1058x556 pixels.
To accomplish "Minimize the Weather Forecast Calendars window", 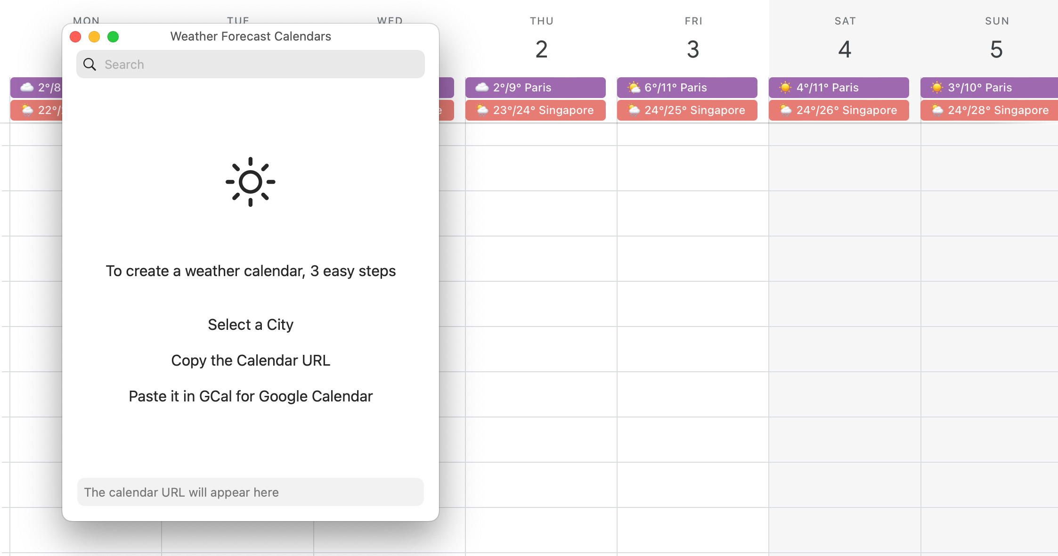I will pyautogui.click(x=94, y=37).
